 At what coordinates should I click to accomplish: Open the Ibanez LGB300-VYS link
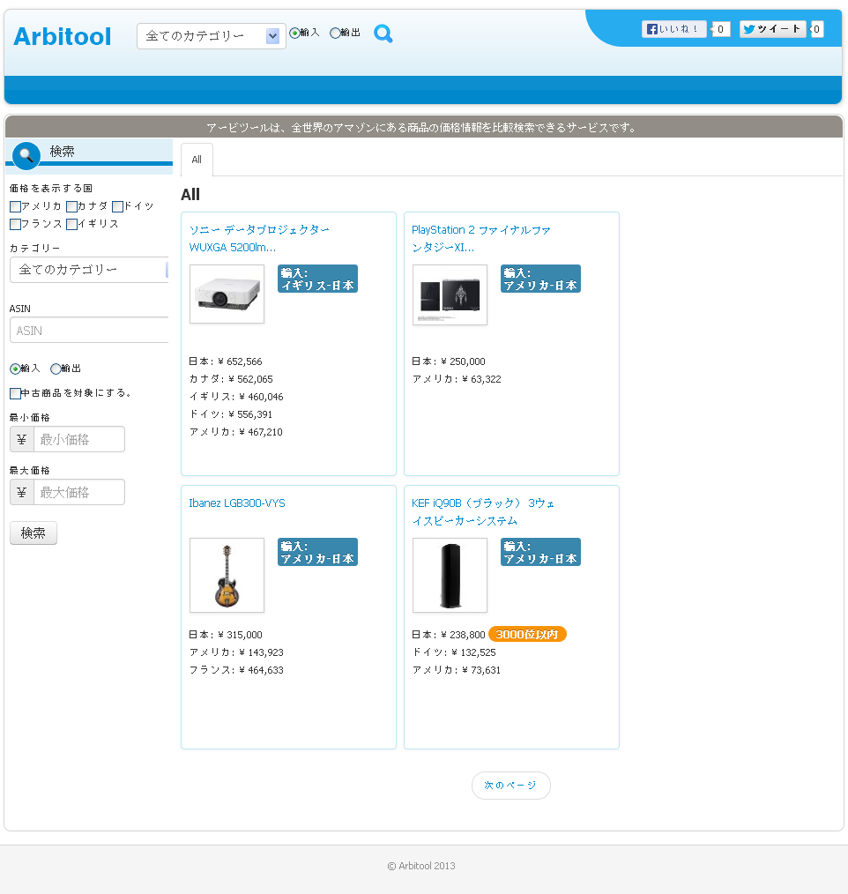237,503
